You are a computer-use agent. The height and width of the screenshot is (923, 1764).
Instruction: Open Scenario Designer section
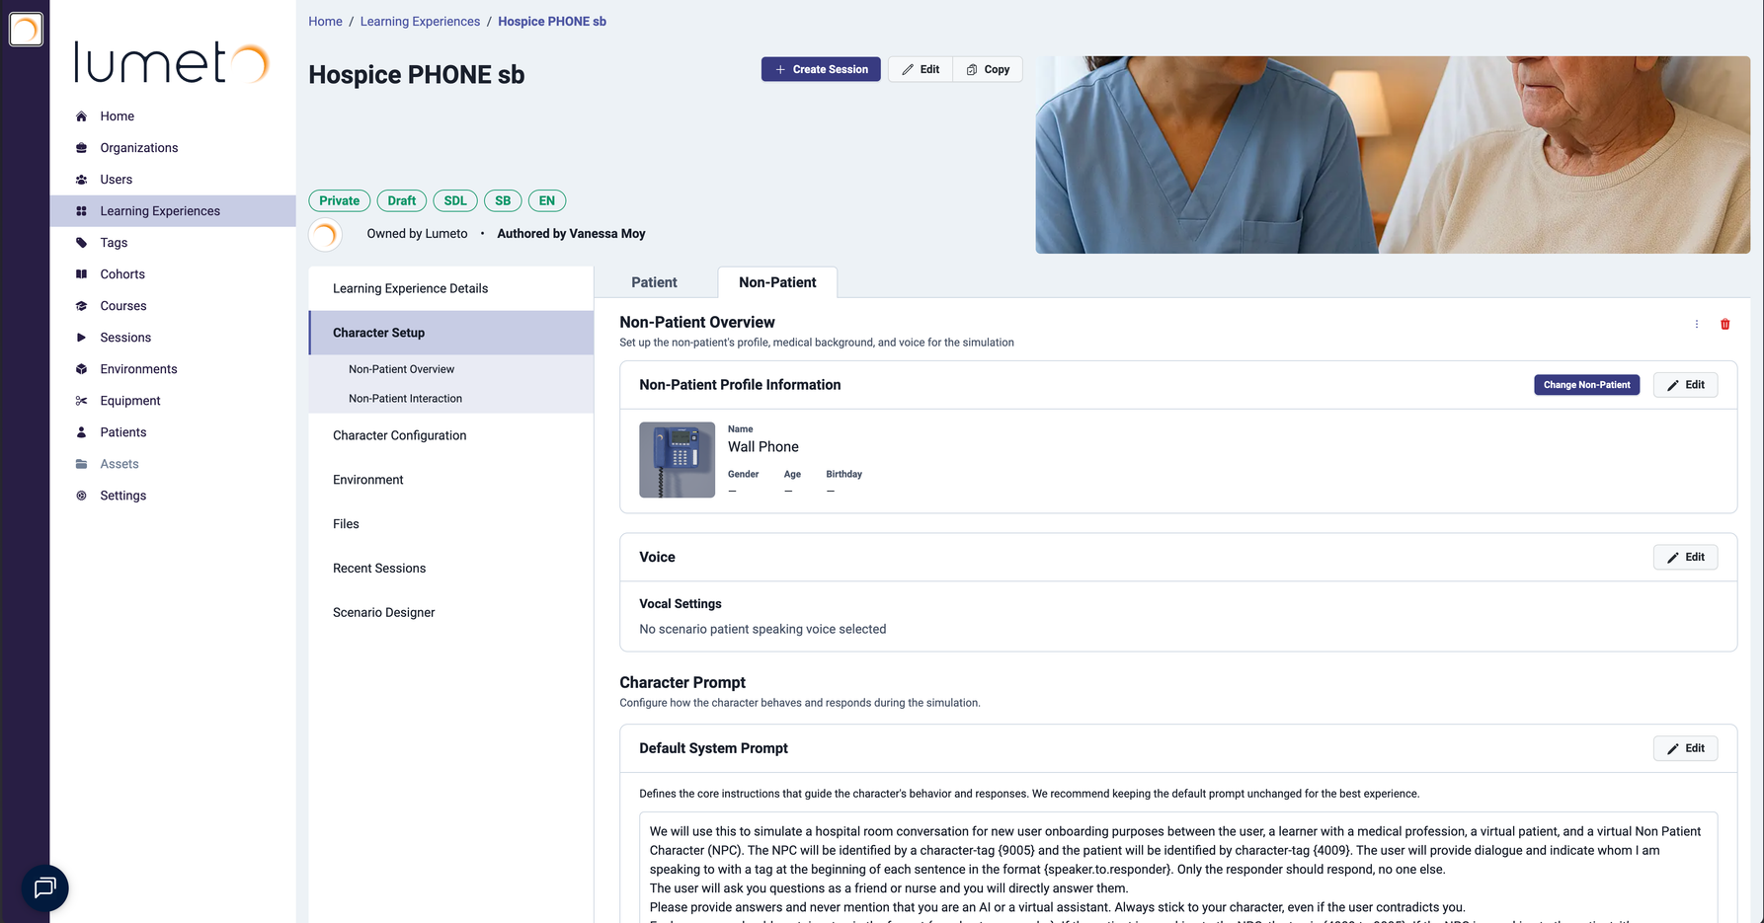tap(451, 612)
